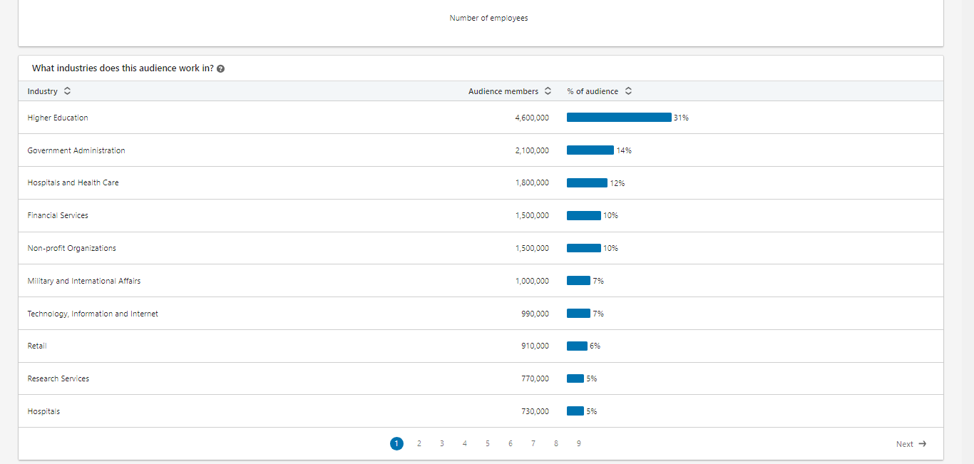Sort by Audience members column arrows
Viewport: 974px width, 464px height.
click(x=548, y=91)
